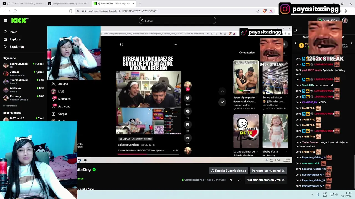Go to next TikTok video arrow
Screen dimensions: 355x199
coord(222,102)
